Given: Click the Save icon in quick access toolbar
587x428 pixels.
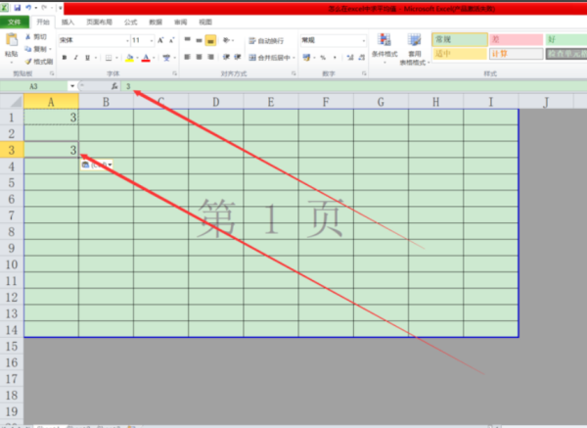Looking at the screenshot, I should 18,8.
